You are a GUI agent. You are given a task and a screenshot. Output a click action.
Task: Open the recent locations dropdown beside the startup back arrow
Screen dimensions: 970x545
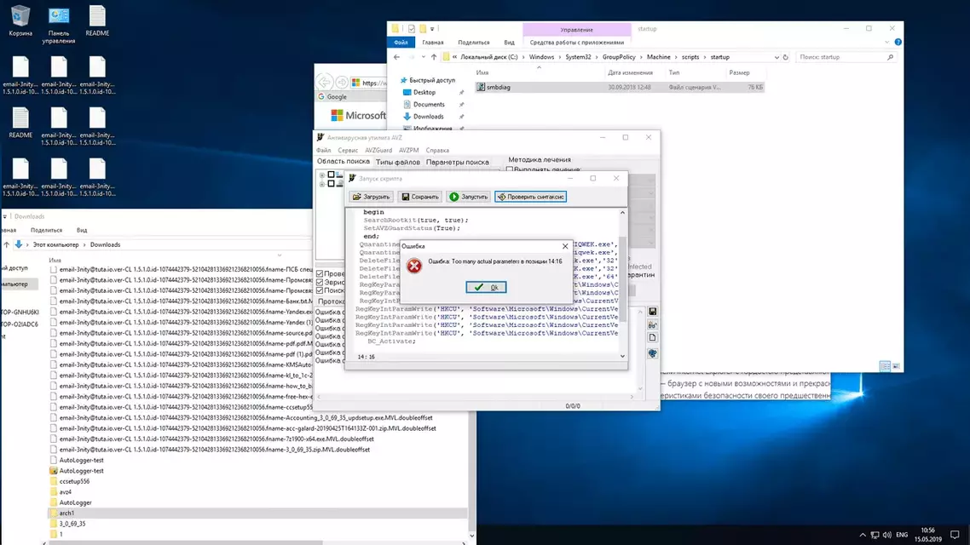coord(423,57)
